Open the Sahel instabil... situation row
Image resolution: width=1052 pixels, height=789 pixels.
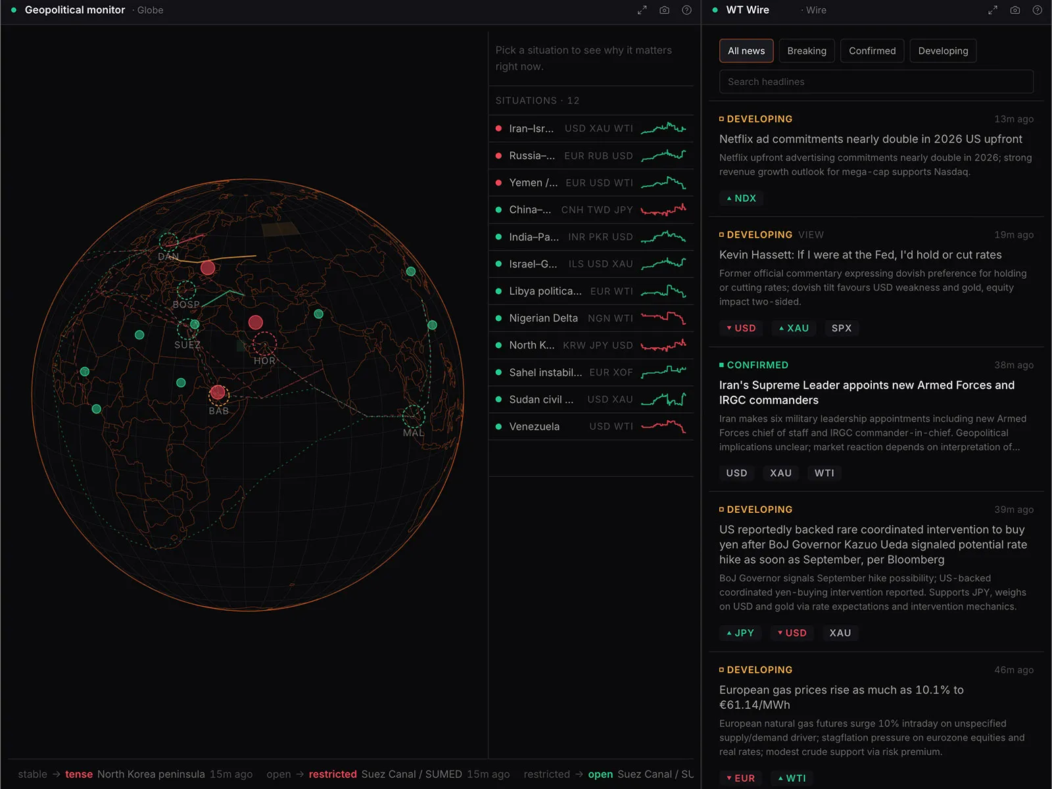(x=591, y=372)
